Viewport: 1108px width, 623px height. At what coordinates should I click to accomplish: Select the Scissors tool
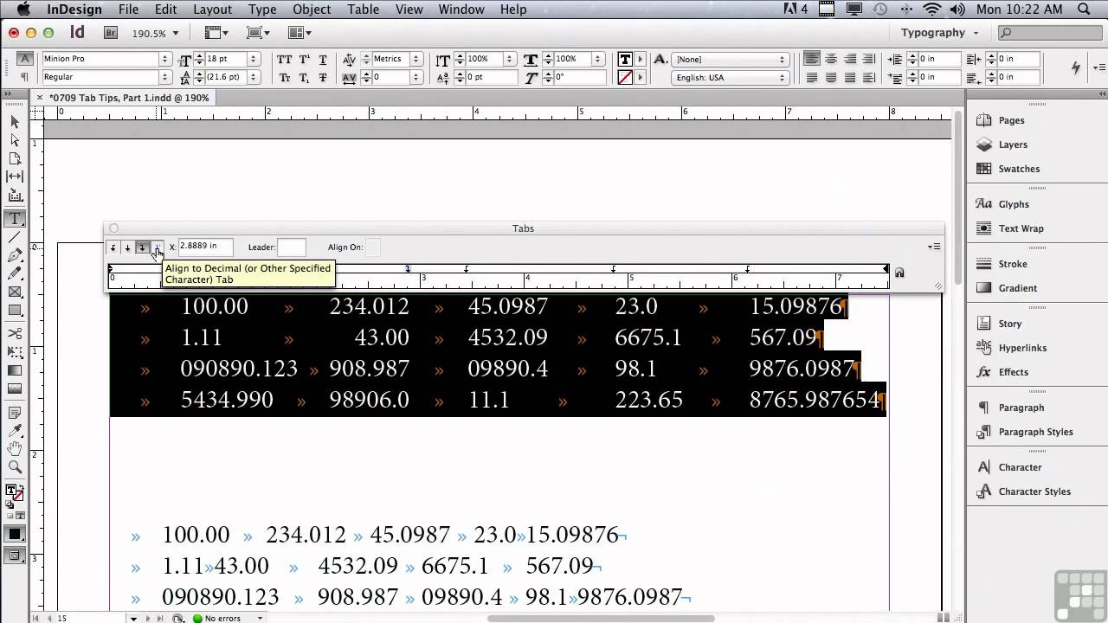click(x=15, y=334)
